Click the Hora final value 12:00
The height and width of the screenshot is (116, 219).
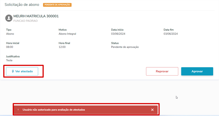pyautogui.click(x=62, y=47)
